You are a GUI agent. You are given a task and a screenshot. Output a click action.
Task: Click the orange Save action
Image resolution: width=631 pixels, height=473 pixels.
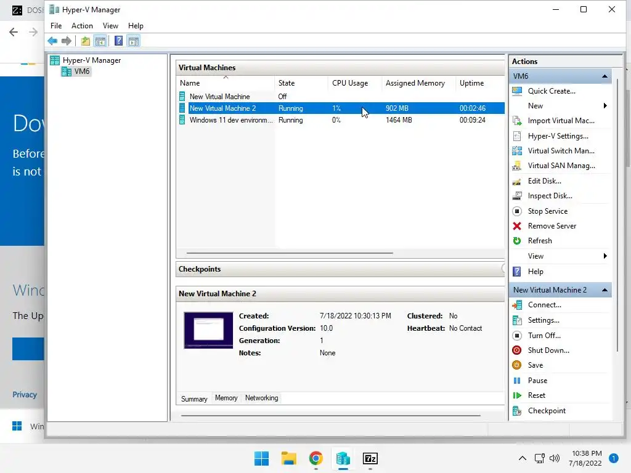535,365
